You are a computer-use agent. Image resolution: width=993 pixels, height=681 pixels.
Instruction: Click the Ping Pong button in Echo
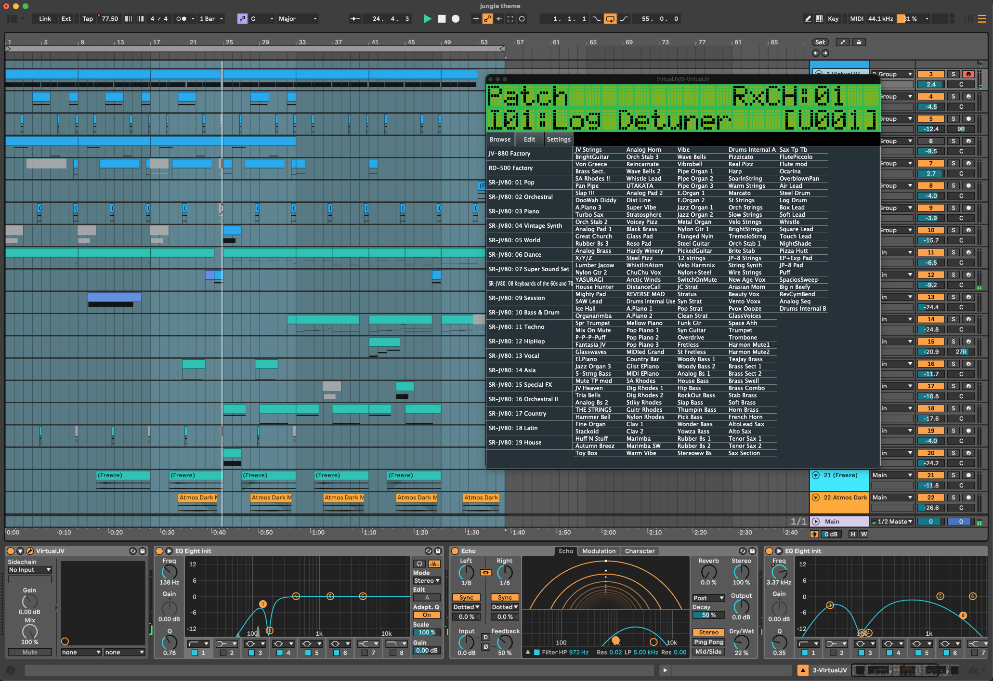click(x=708, y=642)
